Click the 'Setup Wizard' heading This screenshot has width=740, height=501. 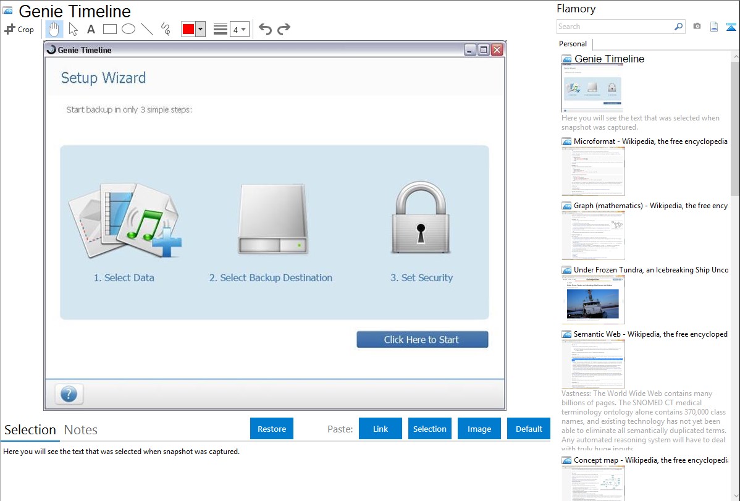click(103, 78)
